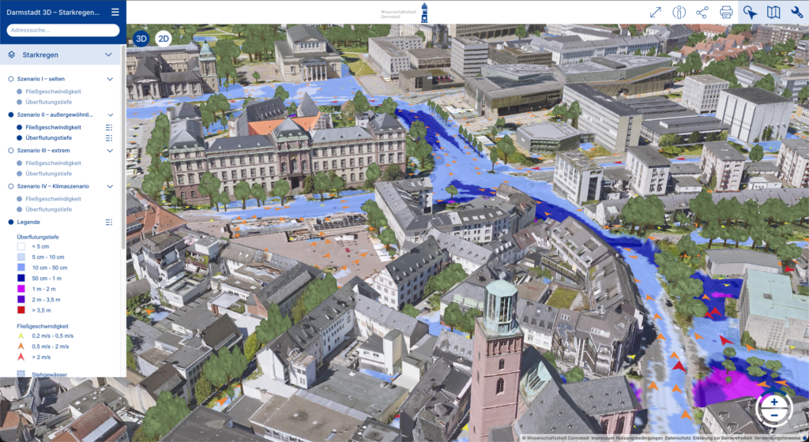The width and height of the screenshot is (809, 442).
Task: Collapse the Starkregen section chevron
Action: point(109,55)
